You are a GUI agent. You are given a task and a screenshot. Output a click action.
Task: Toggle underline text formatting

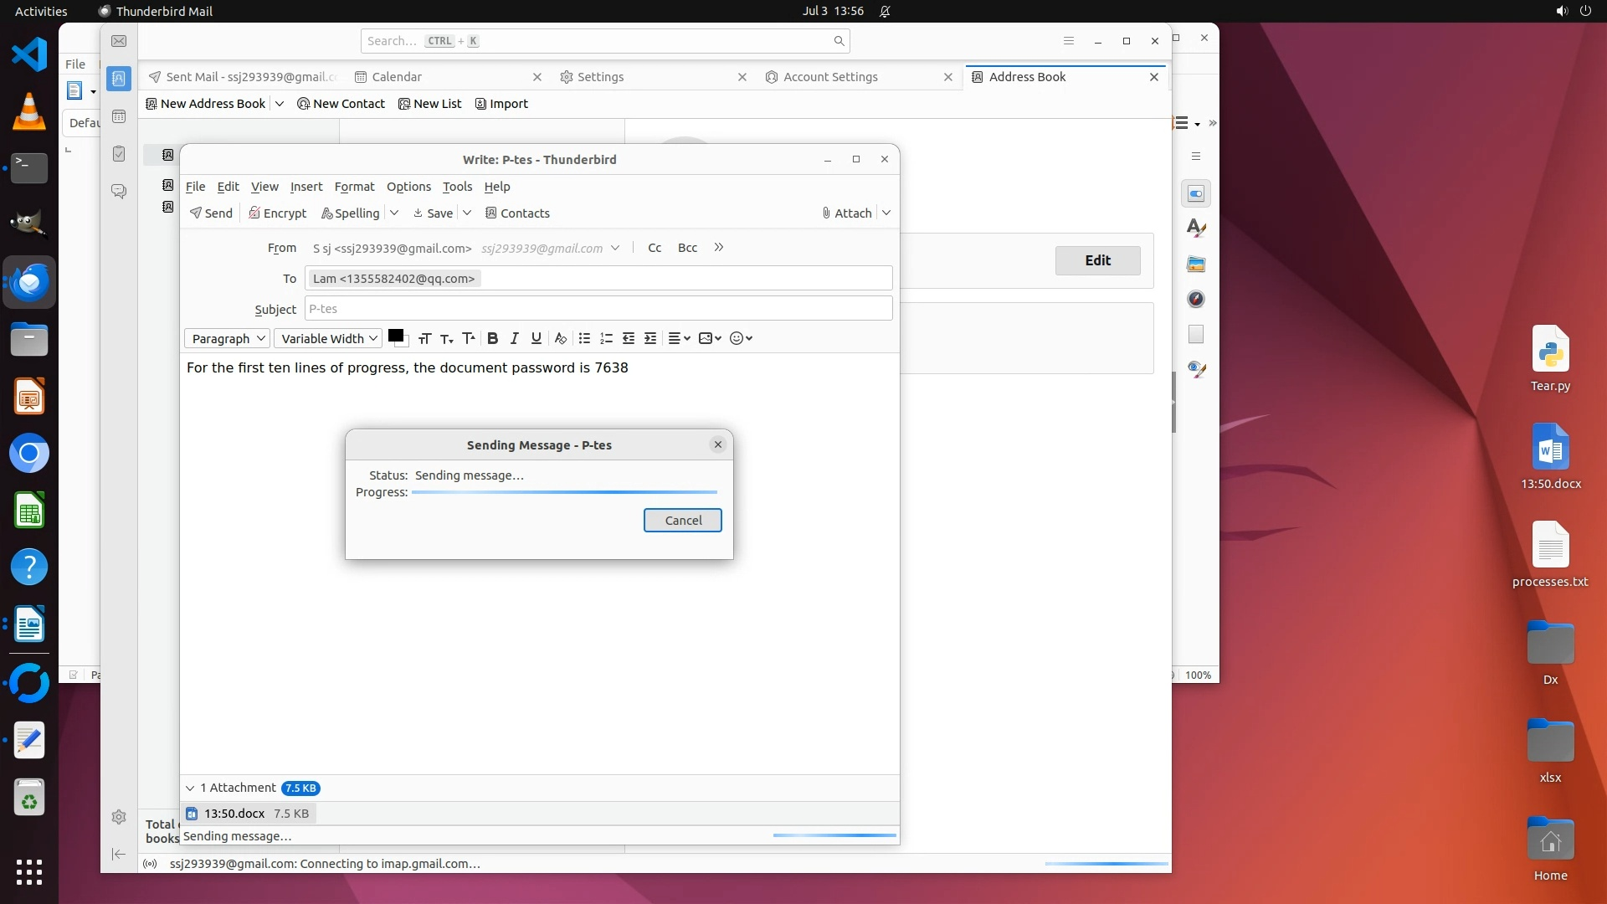pyautogui.click(x=536, y=338)
